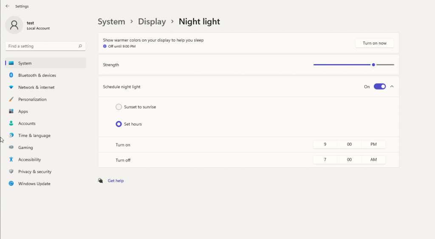This screenshot has width=435, height=239.
Task: Open Time & language settings
Action: [x=45, y=135]
